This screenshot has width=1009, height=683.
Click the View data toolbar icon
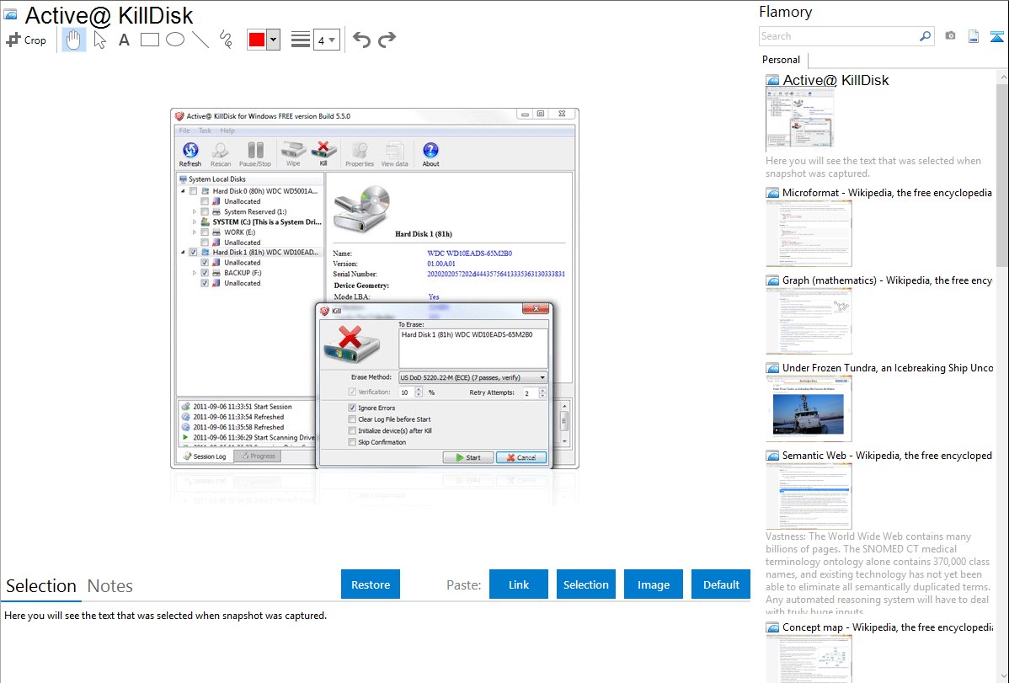394,154
